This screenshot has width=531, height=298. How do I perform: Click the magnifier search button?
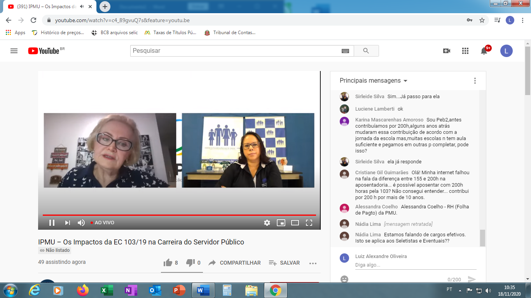366,51
